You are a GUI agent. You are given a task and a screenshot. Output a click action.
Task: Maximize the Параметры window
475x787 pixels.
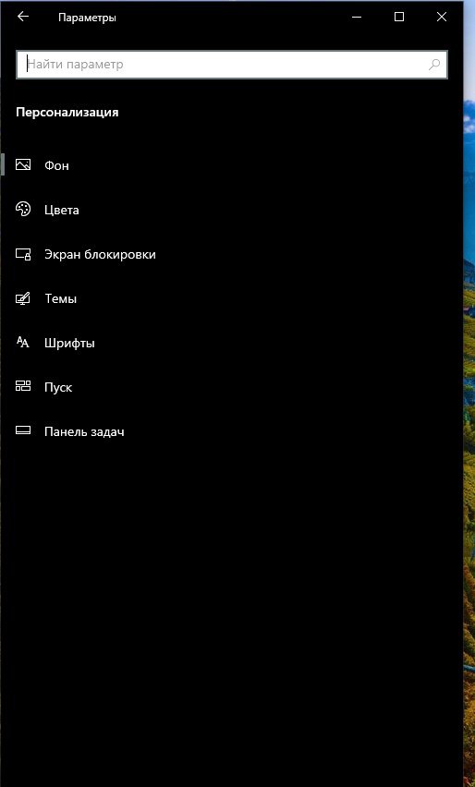(x=399, y=17)
